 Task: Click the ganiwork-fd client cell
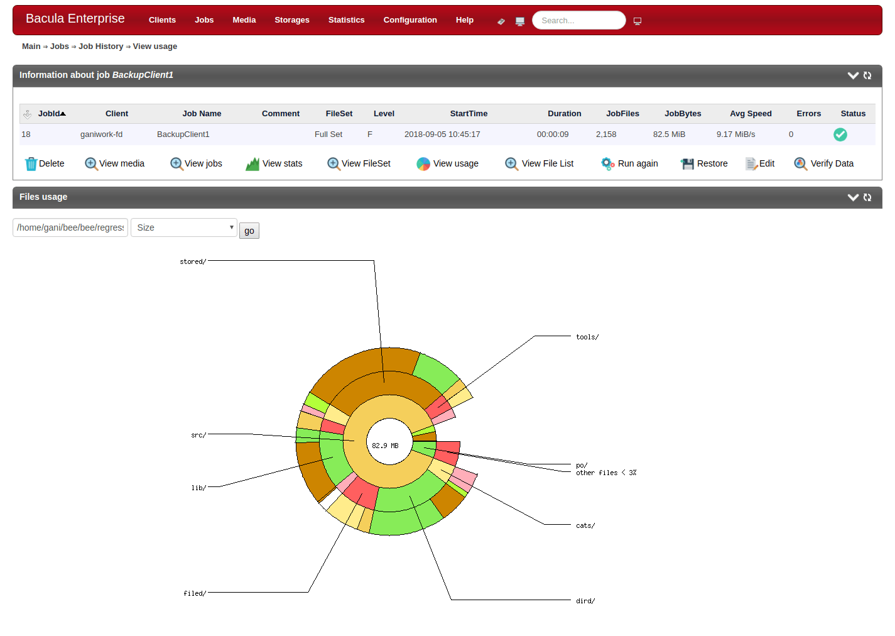tap(102, 134)
